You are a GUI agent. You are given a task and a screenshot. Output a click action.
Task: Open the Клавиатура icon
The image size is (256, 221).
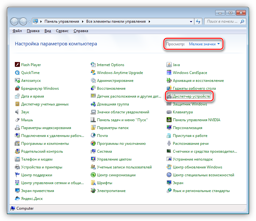tap(169, 112)
